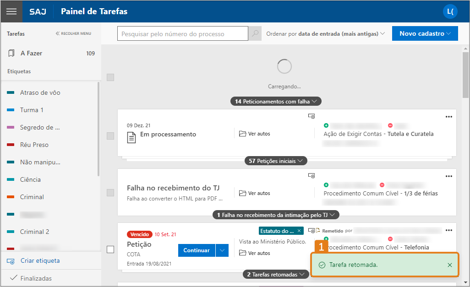470x287 pixels.
Task: Click the Novo cadastro button
Action: (x=424, y=33)
